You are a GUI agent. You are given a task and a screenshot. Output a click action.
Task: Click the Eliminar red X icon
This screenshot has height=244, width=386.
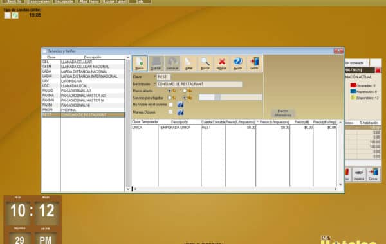click(221, 63)
